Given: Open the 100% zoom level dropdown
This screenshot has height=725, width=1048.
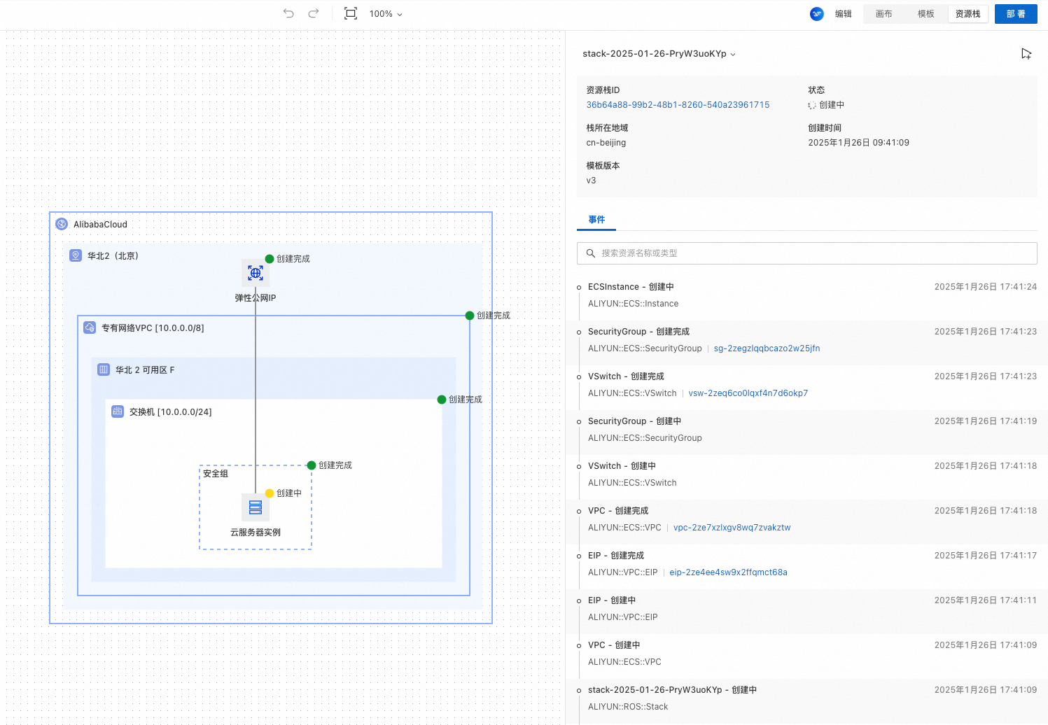Looking at the screenshot, I should tap(386, 14).
